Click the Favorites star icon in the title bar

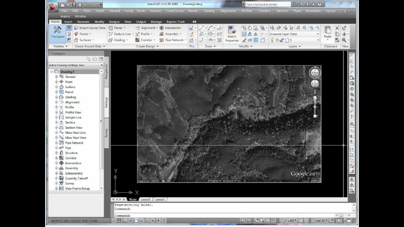tap(313, 4)
